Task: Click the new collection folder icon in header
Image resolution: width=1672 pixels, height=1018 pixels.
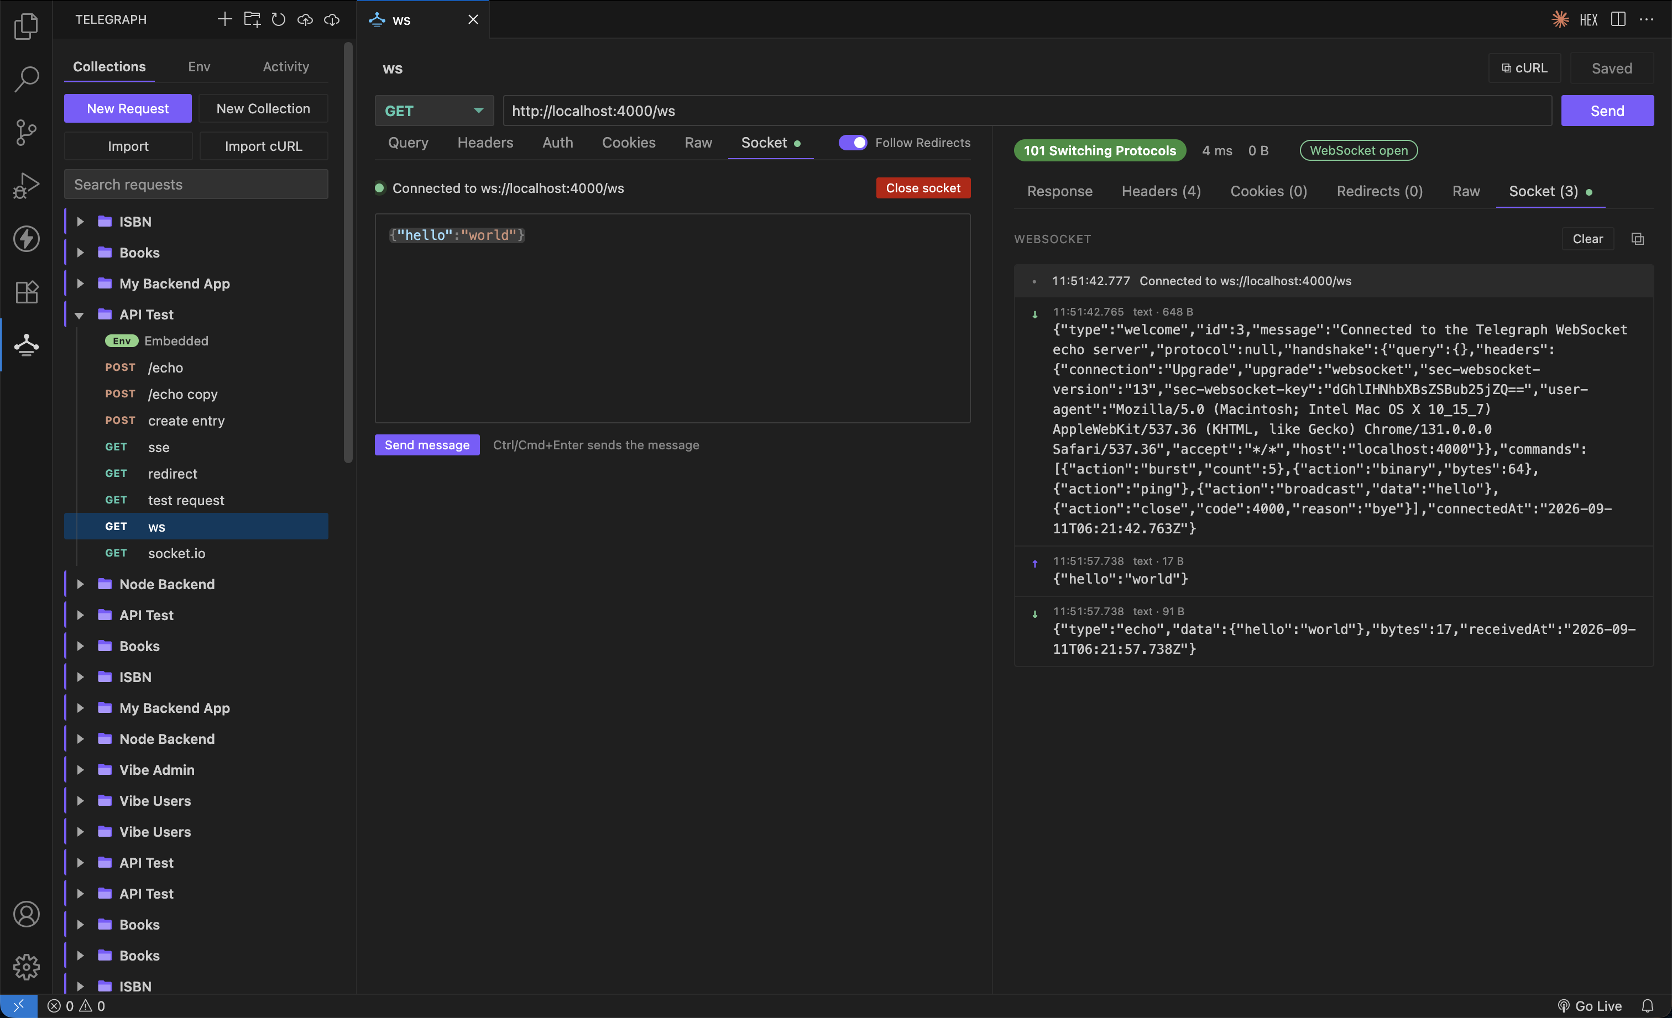Action: [252, 19]
